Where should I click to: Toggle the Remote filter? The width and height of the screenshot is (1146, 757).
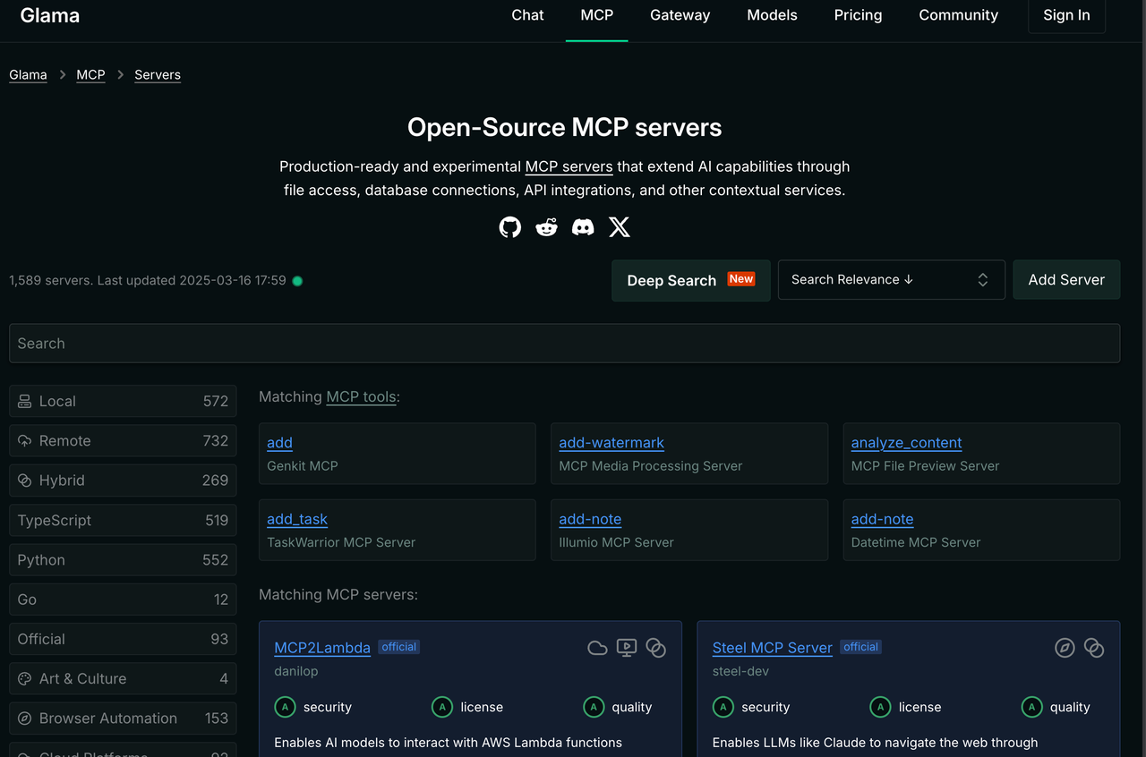pyautogui.click(x=123, y=441)
